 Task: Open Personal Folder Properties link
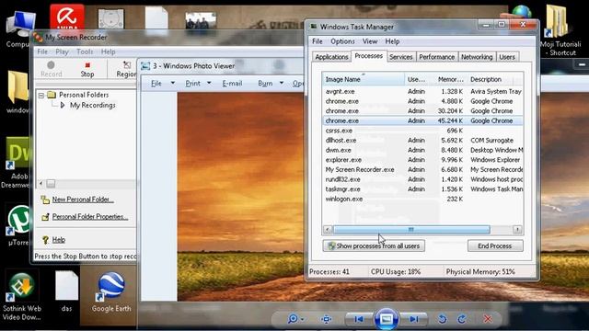click(90, 217)
